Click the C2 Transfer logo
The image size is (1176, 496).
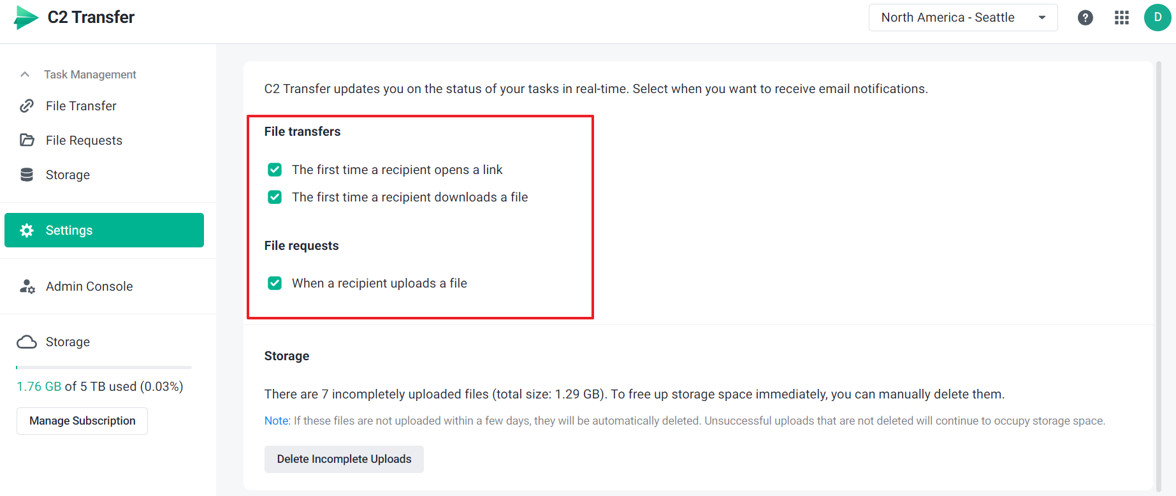tap(73, 17)
